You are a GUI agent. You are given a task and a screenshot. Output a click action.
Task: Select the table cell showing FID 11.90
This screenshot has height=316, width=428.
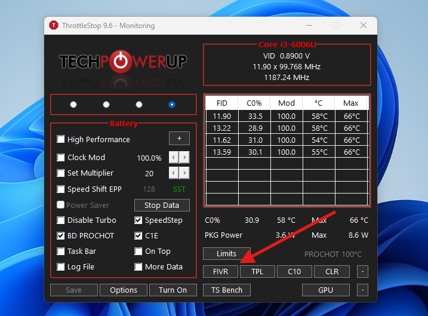pos(222,116)
